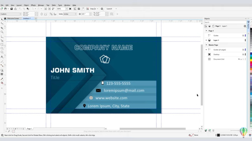Viewport: 252px width, 141px height.
Task: Add new document tab with plus
Action: (36, 18)
